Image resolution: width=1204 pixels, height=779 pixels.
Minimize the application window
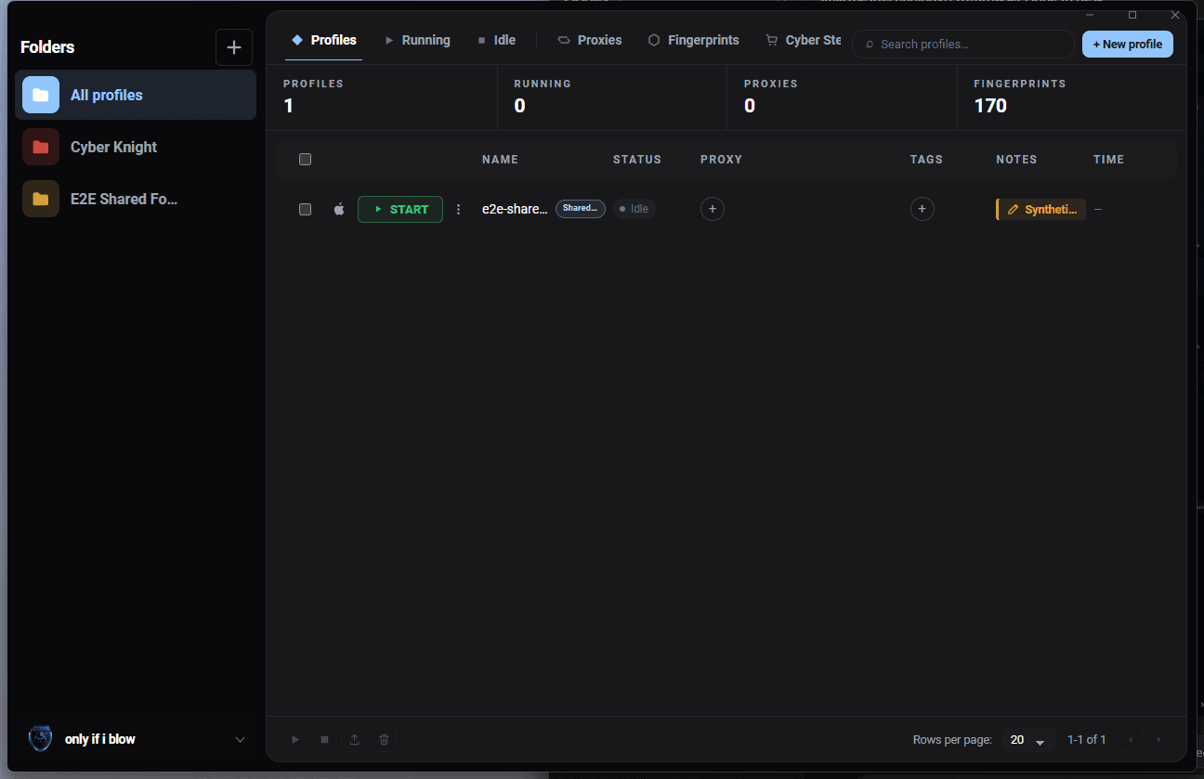tap(1090, 15)
